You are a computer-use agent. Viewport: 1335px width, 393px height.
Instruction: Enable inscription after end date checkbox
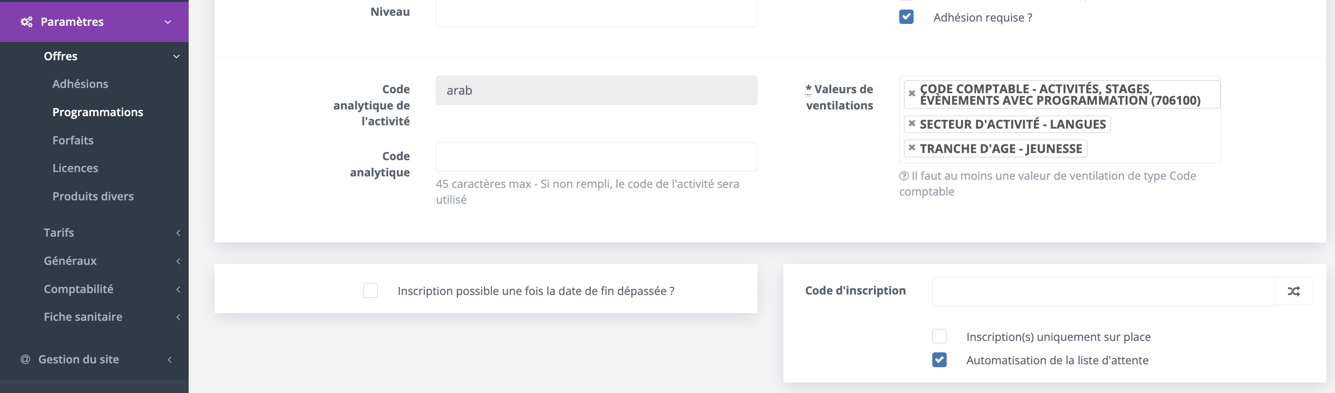tap(370, 291)
